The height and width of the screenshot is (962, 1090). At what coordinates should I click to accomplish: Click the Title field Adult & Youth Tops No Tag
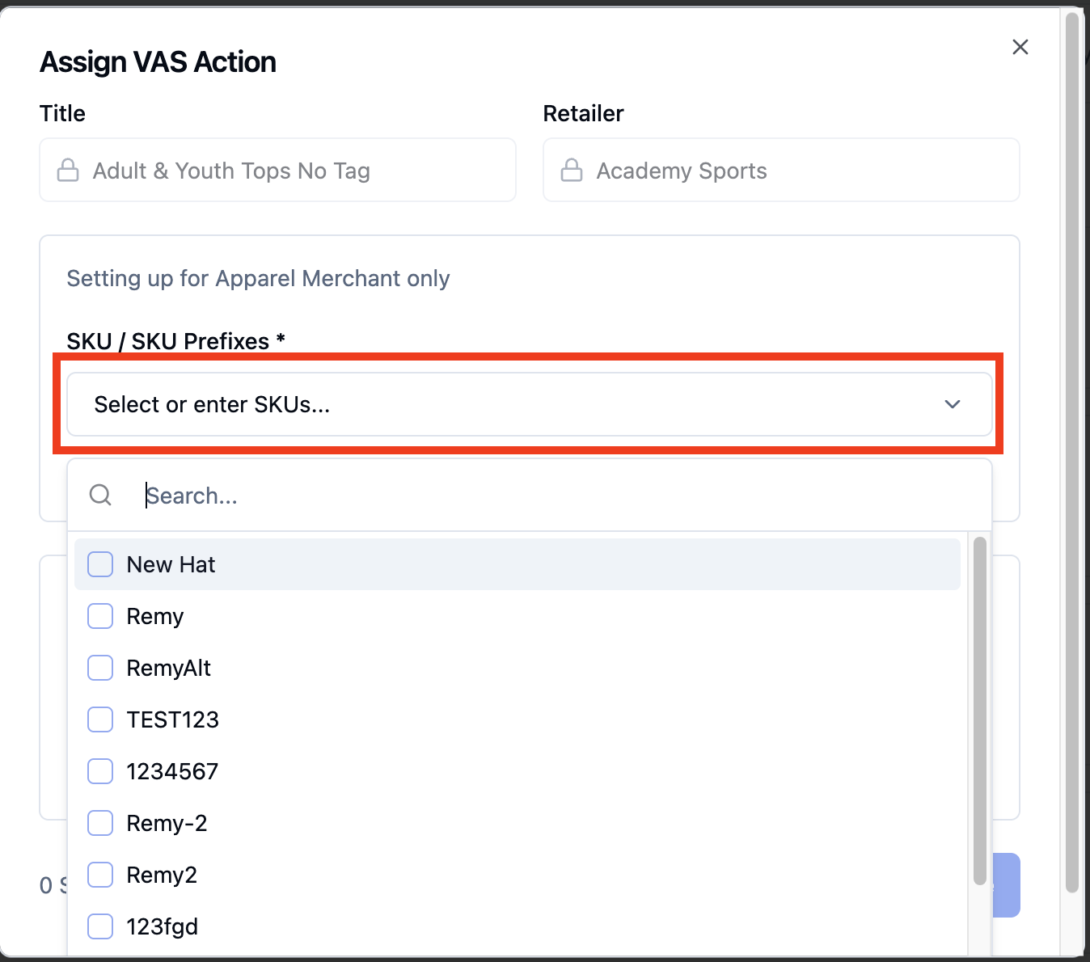coord(277,170)
